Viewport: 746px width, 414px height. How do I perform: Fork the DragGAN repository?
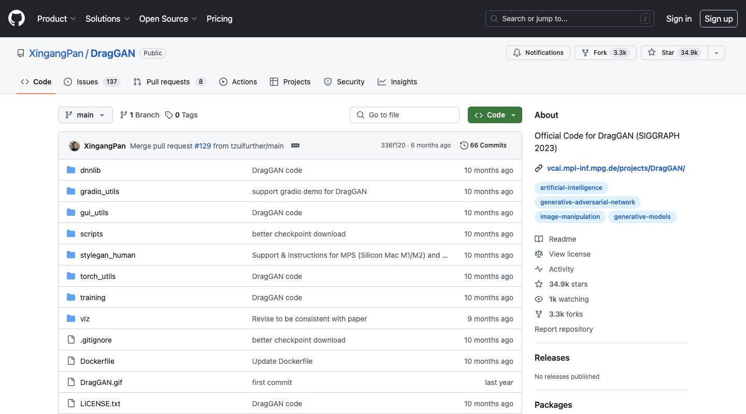coord(605,53)
